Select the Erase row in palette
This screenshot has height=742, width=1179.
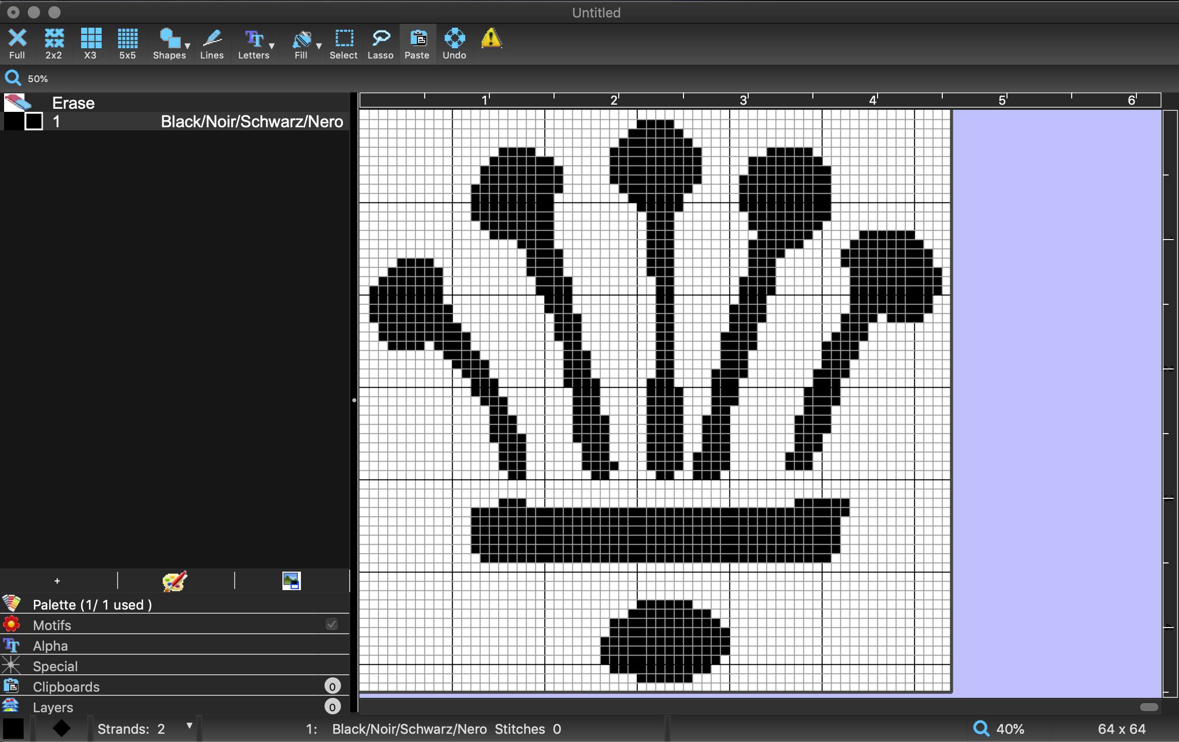tap(73, 103)
